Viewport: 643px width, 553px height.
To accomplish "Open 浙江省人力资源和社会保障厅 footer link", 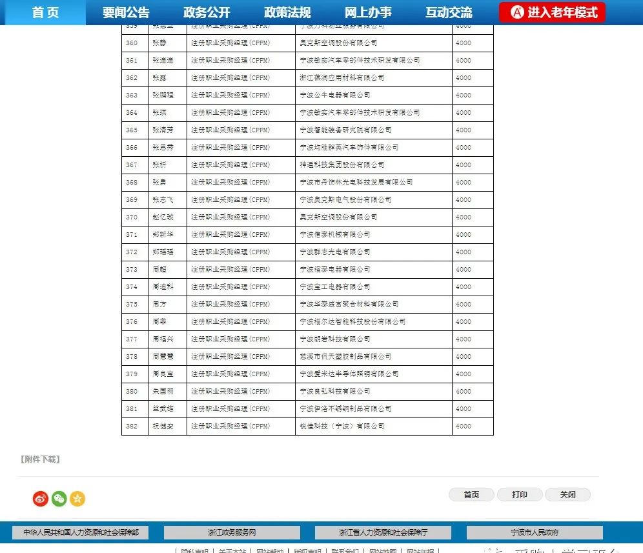I will coord(383,532).
